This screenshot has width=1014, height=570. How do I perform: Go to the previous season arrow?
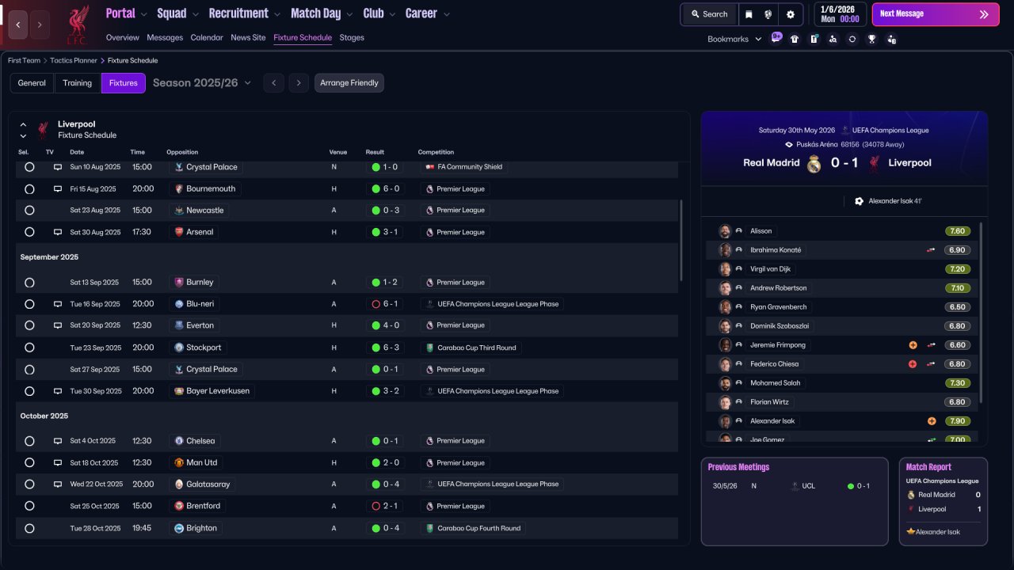point(273,83)
